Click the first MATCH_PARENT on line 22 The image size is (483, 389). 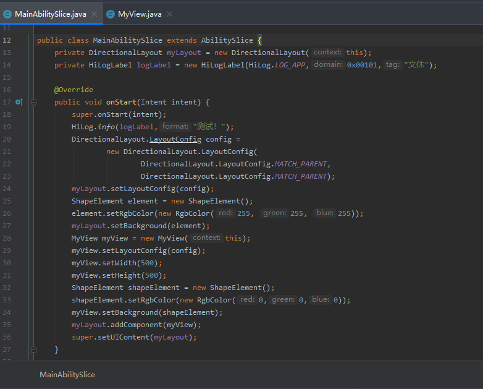click(301, 164)
